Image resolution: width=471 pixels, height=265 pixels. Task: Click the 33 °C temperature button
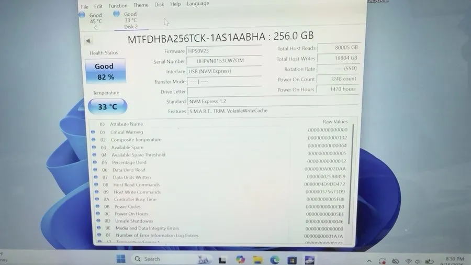click(107, 106)
